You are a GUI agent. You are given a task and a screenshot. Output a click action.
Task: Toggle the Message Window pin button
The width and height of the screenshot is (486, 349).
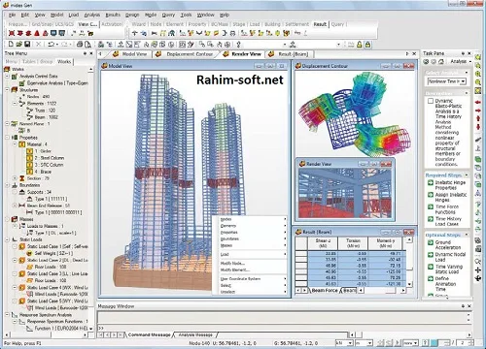click(x=463, y=306)
